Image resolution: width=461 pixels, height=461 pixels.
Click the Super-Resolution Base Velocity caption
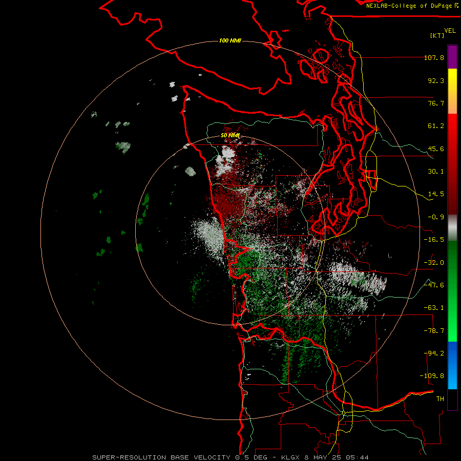click(x=230, y=457)
